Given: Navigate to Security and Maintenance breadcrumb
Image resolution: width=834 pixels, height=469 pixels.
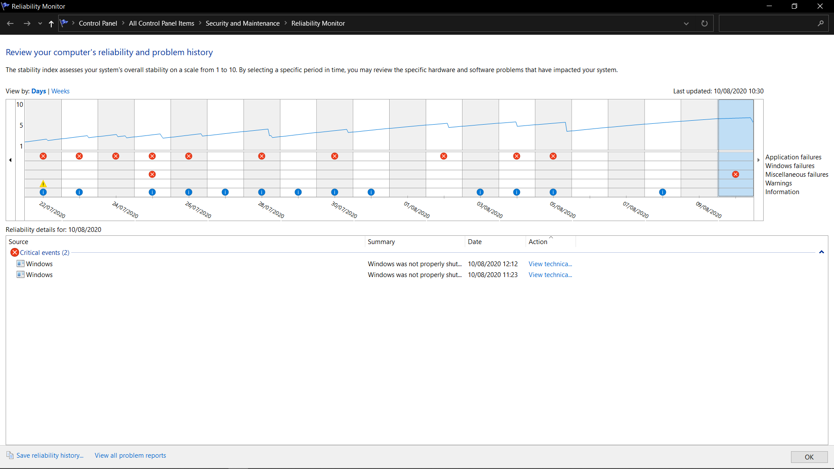Looking at the screenshot, I should (x=243, y=23).
